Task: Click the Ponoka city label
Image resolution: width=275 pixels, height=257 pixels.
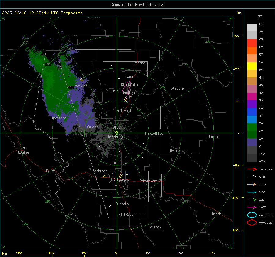Action: pos(139,63)
